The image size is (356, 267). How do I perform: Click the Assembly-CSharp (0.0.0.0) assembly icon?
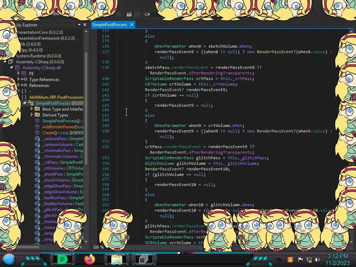click(x=11, y=62)
